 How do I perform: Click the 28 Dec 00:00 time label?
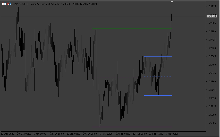point(24,134)
